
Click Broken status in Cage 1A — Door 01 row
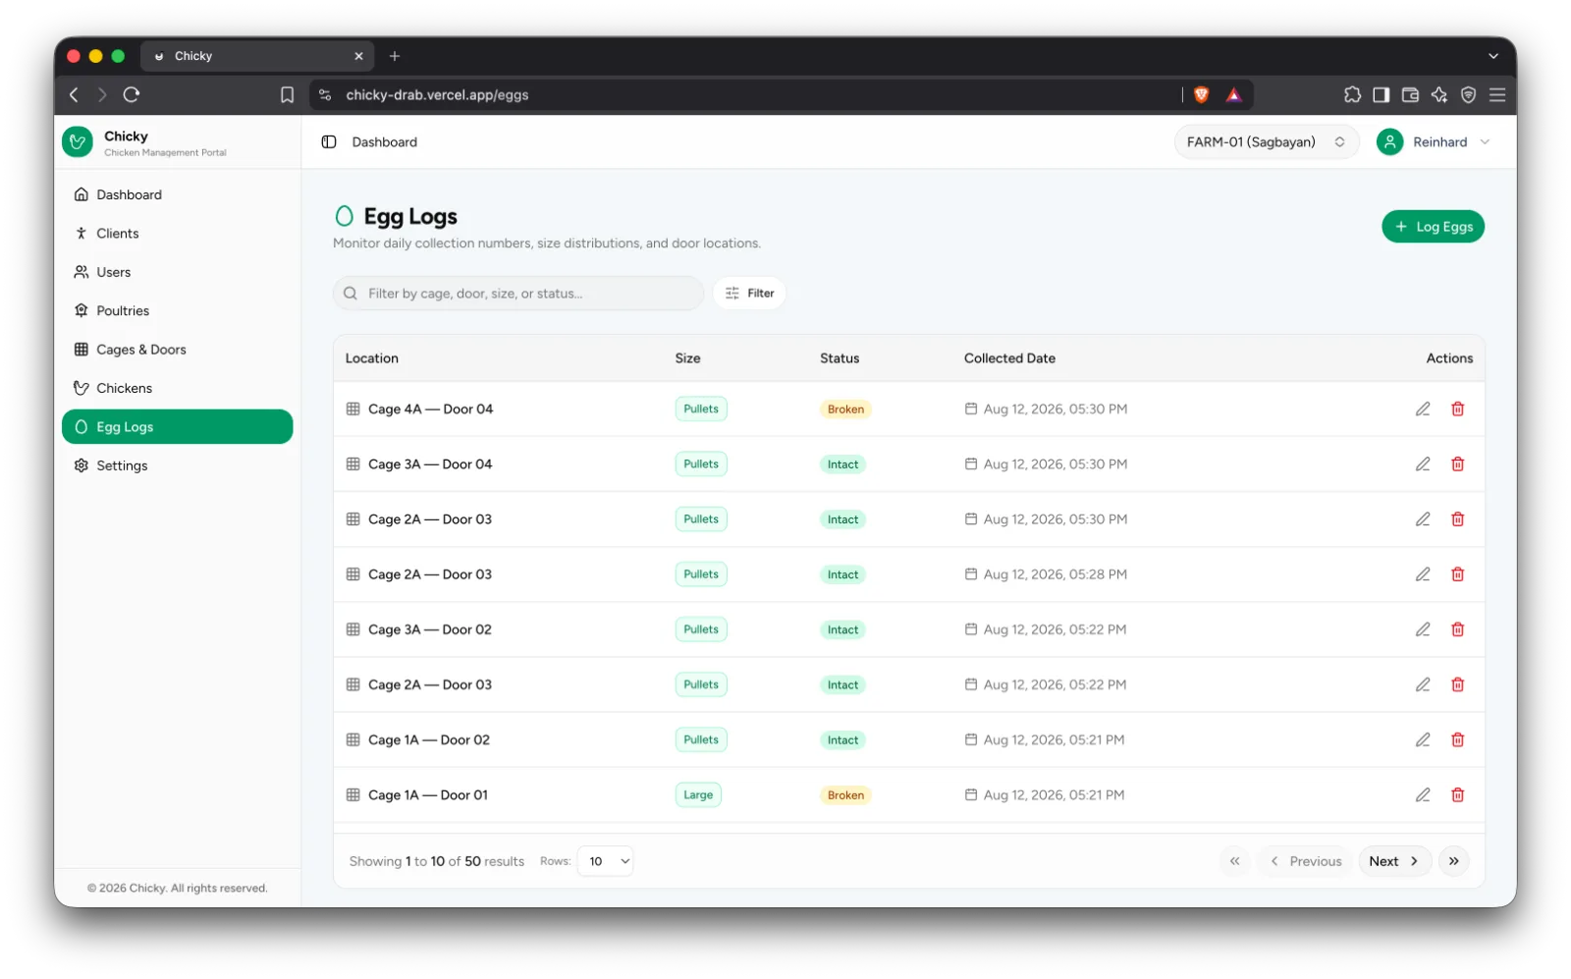[x=845, y=795]
